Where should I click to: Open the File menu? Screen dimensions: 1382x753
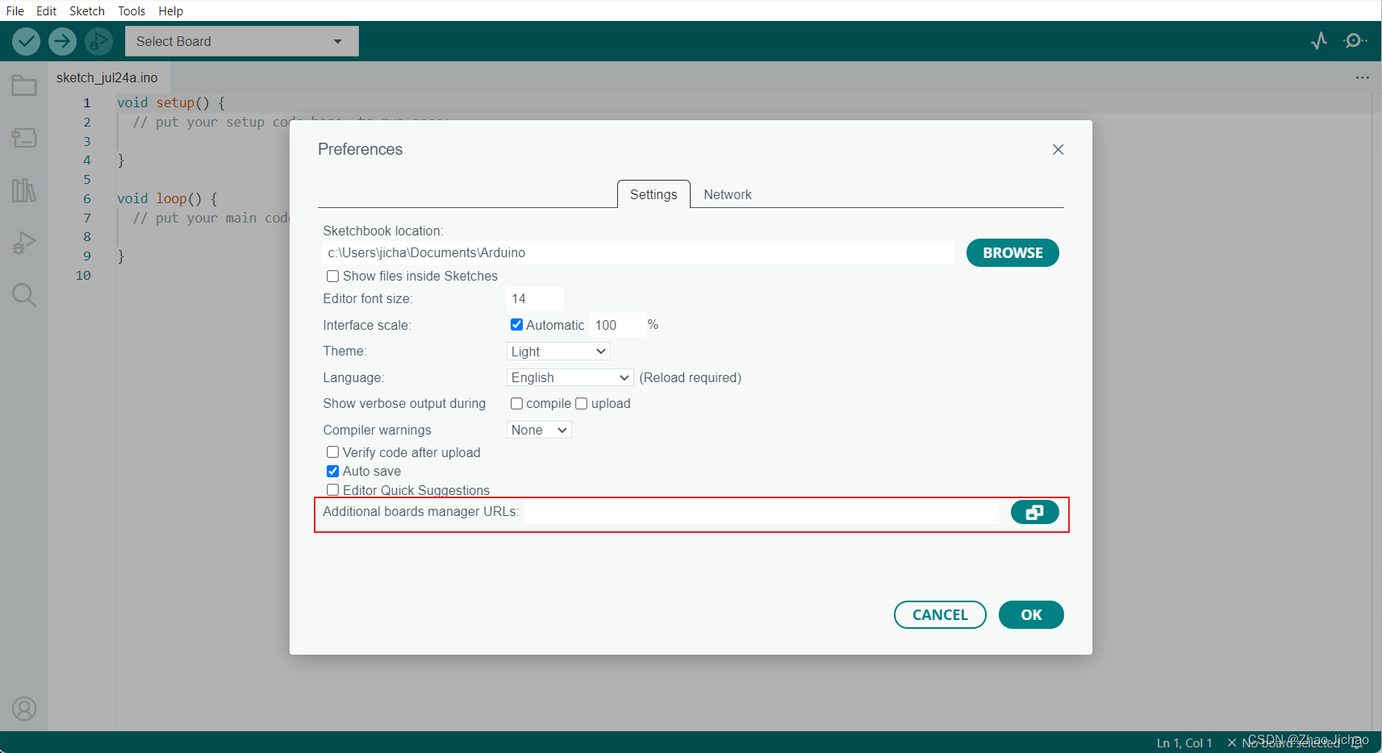click(15, 11)
